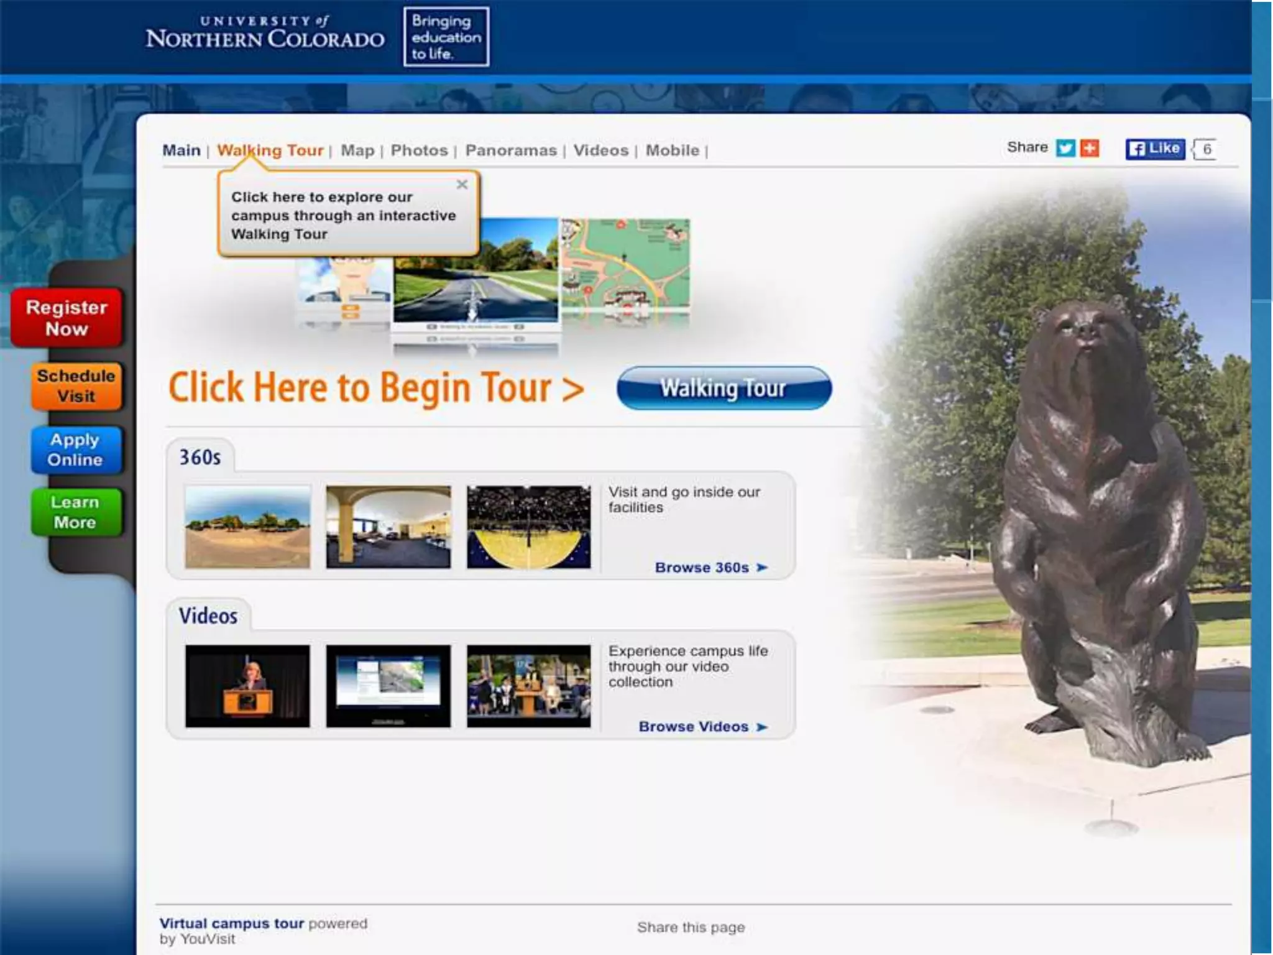Click the Twitter share icon
This screenshot has width=1273, height=955.
coord(1065,148)
